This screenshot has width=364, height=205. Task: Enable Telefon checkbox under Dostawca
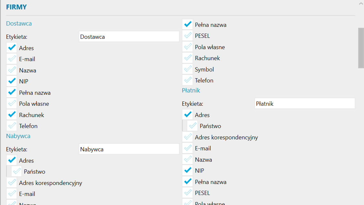12,126
